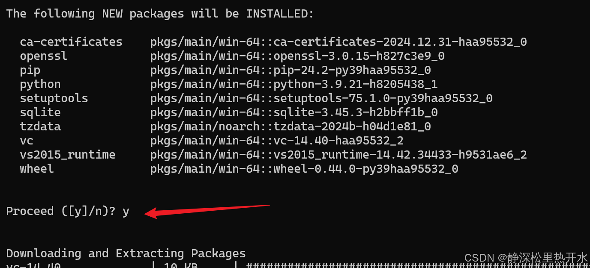Select the vs2015_runtime package name

pos(67,155)
